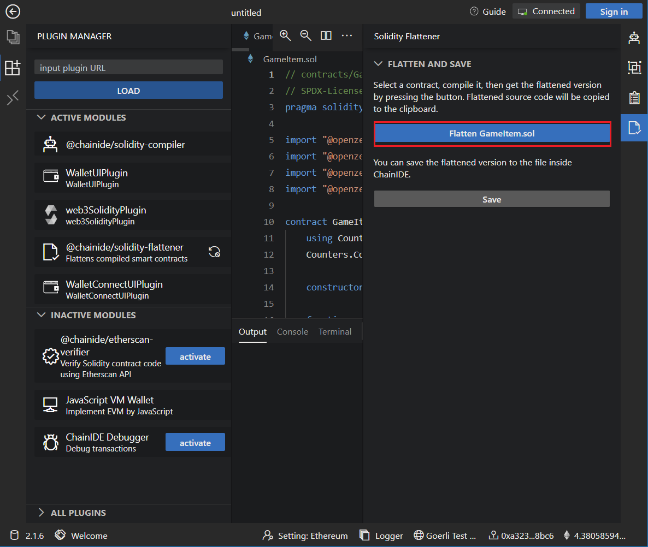Click the zoom in magnifier icon
This screenshot has width=648, height=547.
point(285,35)
